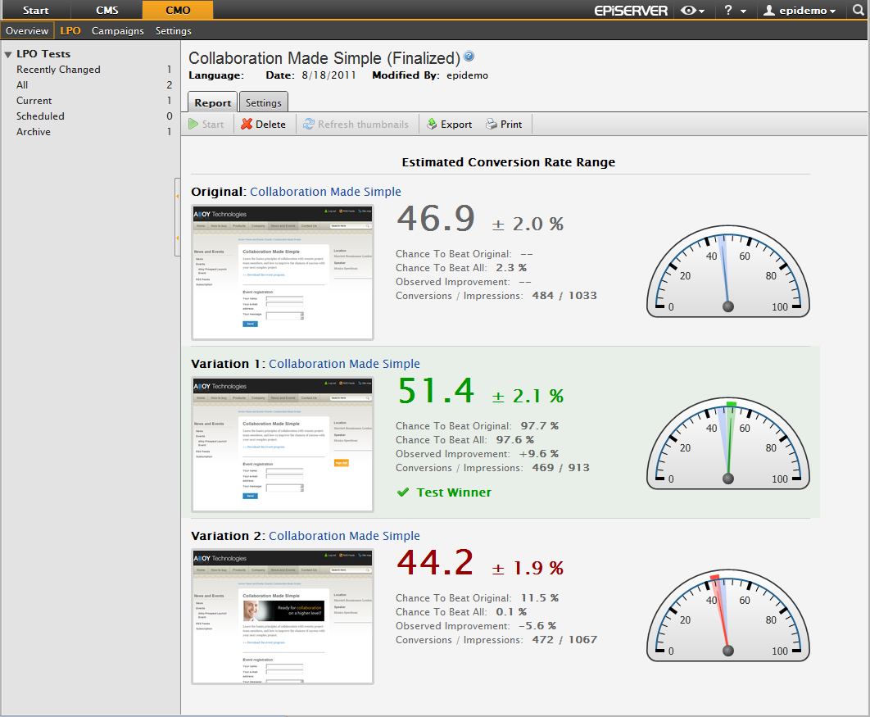Click the search magnifier icon in top bar
Viewport: 870px width, 717px height.
click(858, 11)
